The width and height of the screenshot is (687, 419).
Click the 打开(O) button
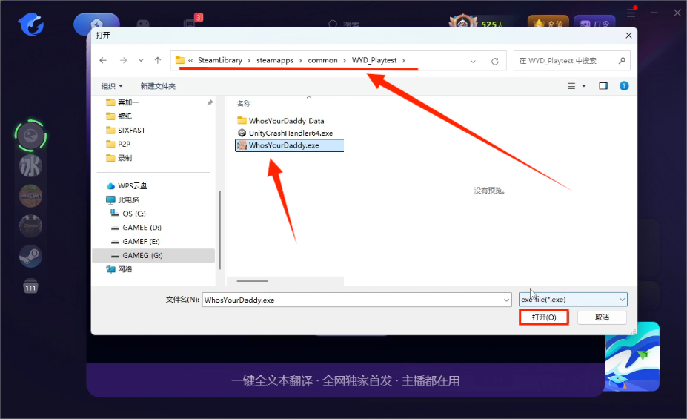coord(544,317)
